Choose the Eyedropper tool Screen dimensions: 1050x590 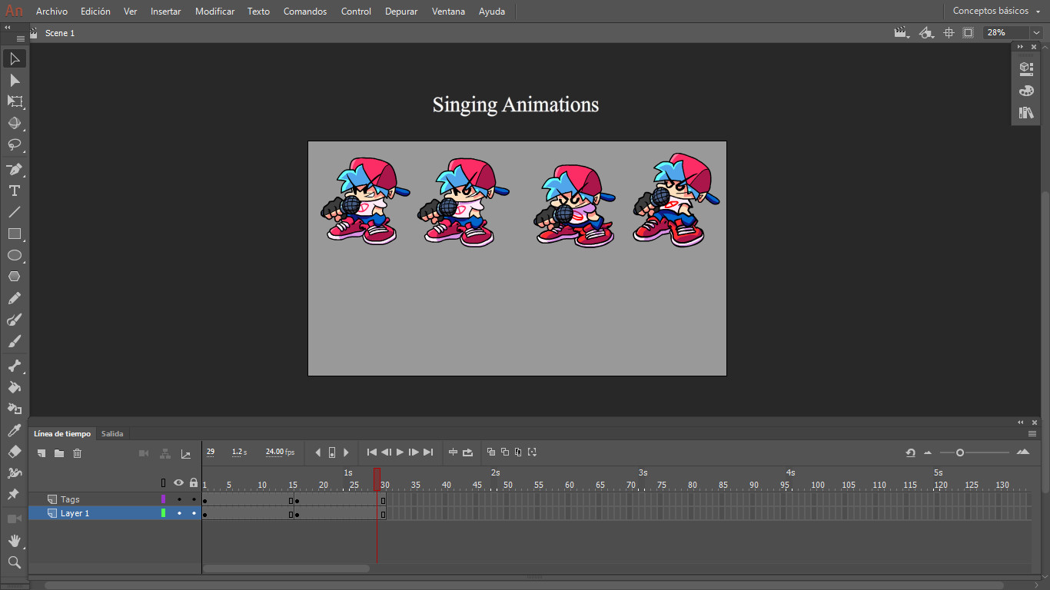[x=14, y=430]
